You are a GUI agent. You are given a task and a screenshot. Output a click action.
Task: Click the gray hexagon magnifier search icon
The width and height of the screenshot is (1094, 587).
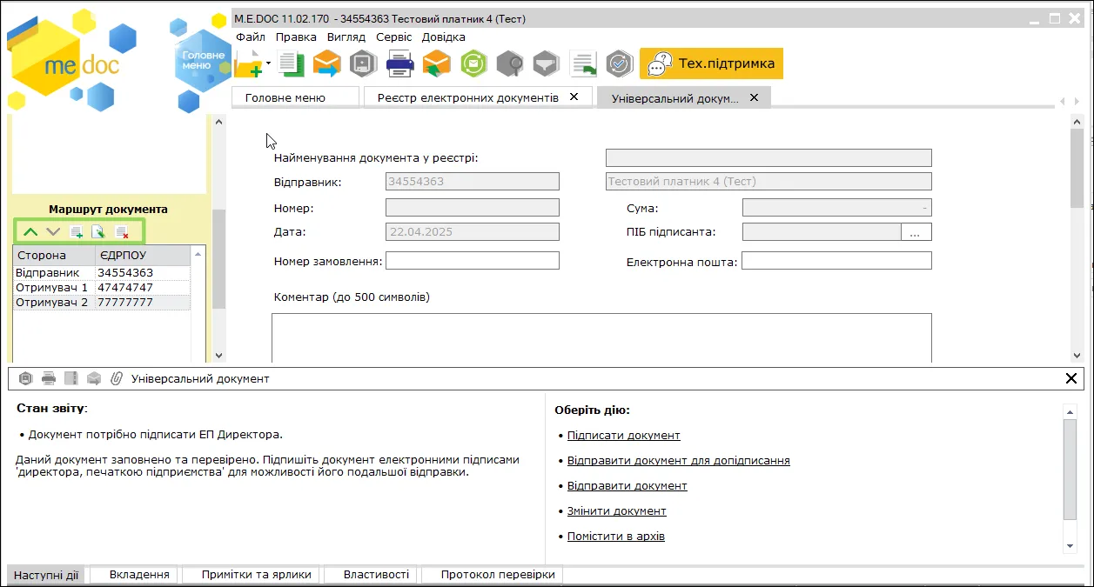point(510,63)
